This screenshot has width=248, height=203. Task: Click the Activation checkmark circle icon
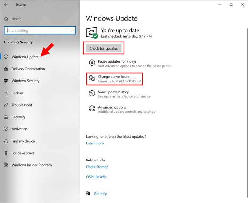6,129
